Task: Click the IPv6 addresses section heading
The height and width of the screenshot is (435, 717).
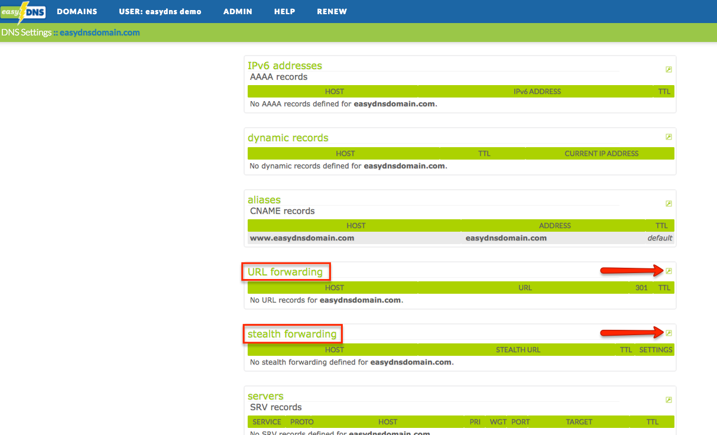Action: [285, 66]
